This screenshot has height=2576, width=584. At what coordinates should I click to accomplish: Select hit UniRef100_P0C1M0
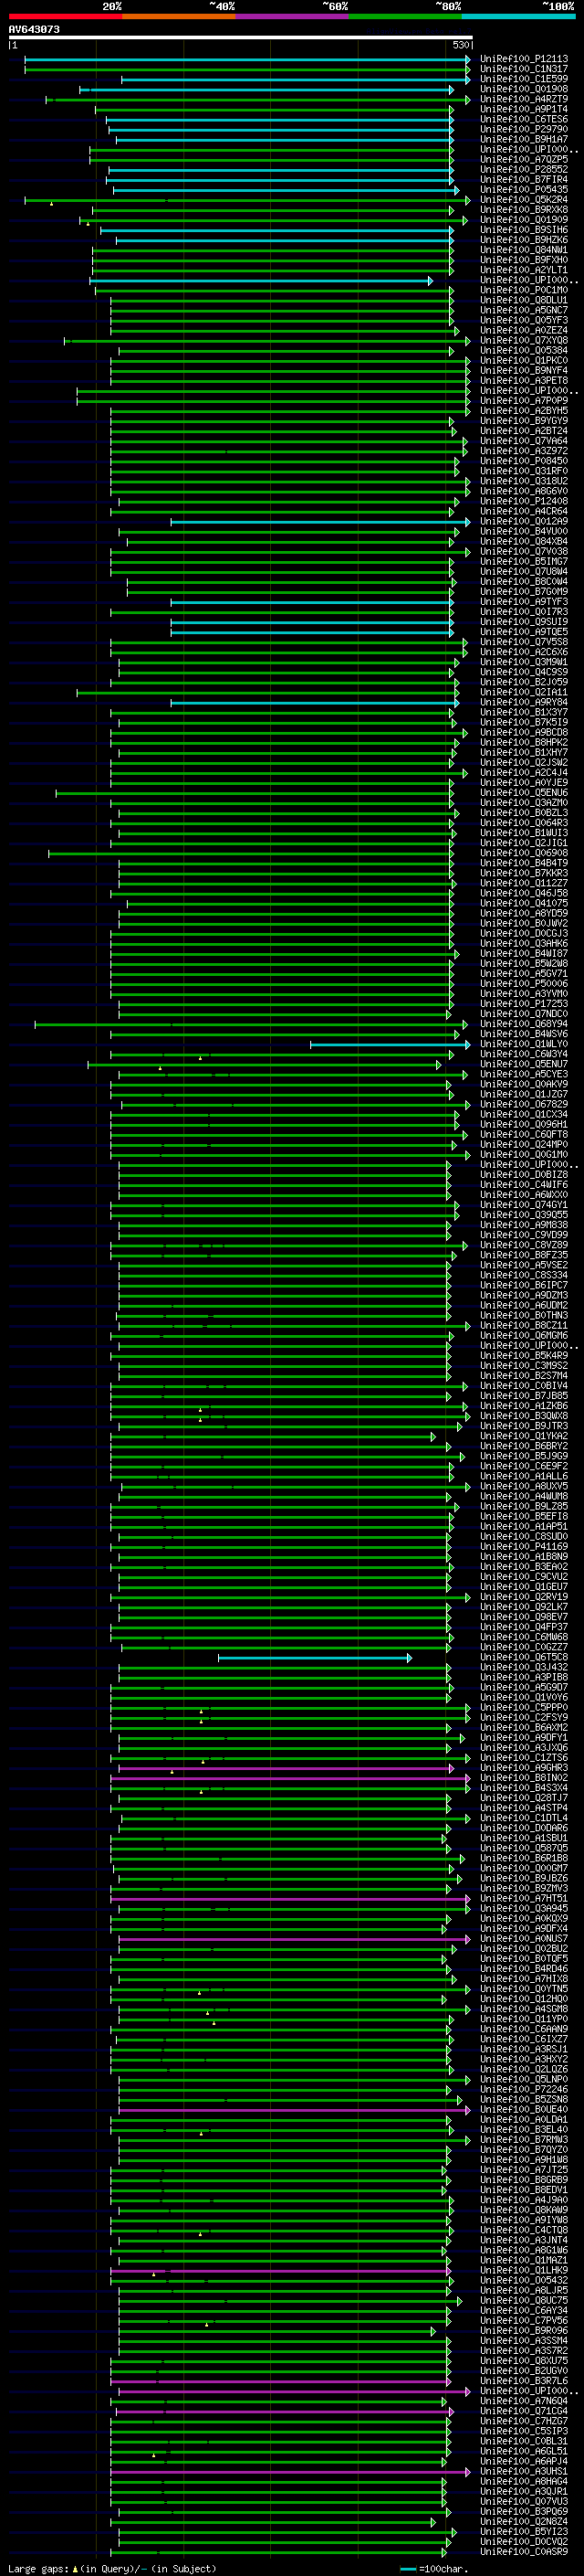click(524, 290)
